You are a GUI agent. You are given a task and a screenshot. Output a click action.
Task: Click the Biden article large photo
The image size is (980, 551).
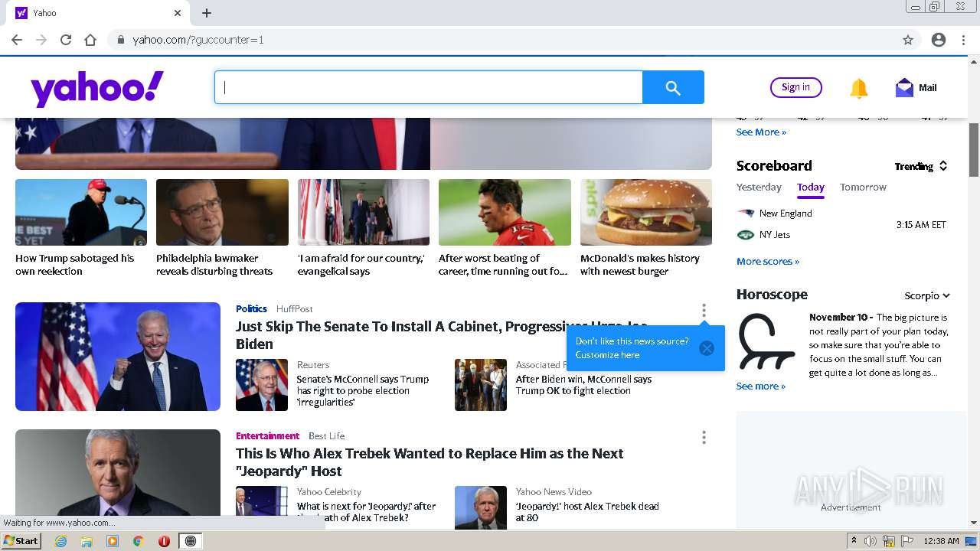(x=118, y=357)
